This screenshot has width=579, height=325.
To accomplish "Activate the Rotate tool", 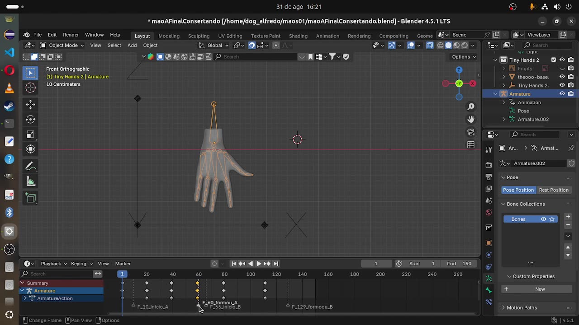I will tap(30, 119).
